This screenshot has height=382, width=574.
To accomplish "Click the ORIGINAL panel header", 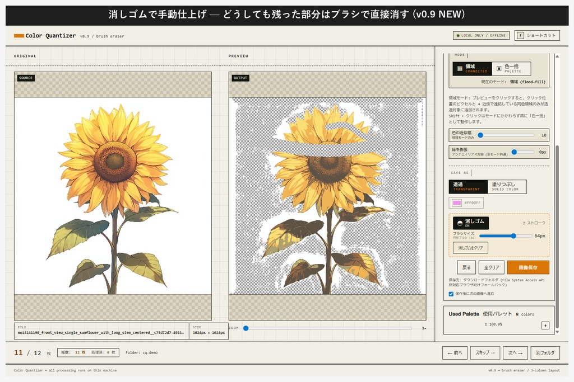I will pos(26,55).
